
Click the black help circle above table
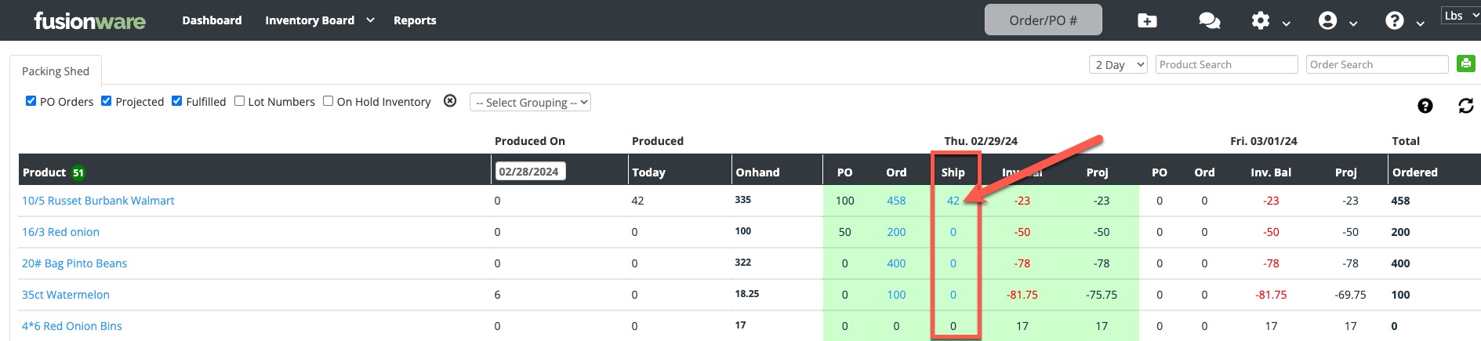(x=1425, y=106)
